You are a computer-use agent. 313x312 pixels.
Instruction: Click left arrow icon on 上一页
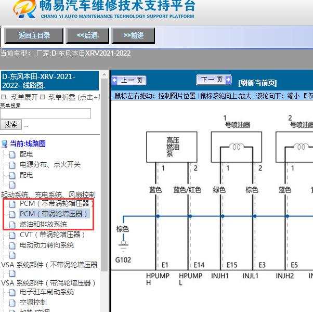click(x=114, y=80)
